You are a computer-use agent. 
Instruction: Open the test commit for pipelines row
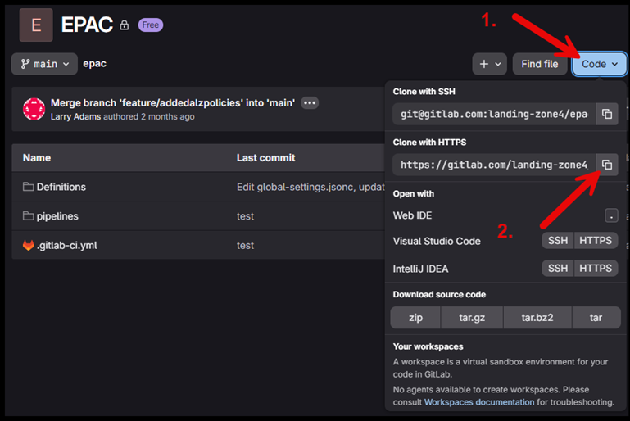245,216
